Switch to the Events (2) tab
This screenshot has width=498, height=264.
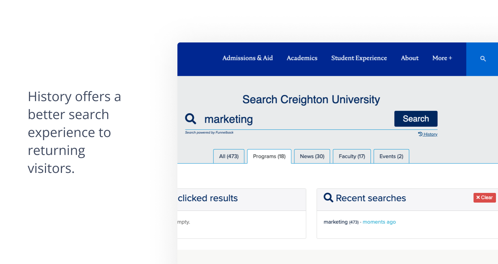coord(391,156)
